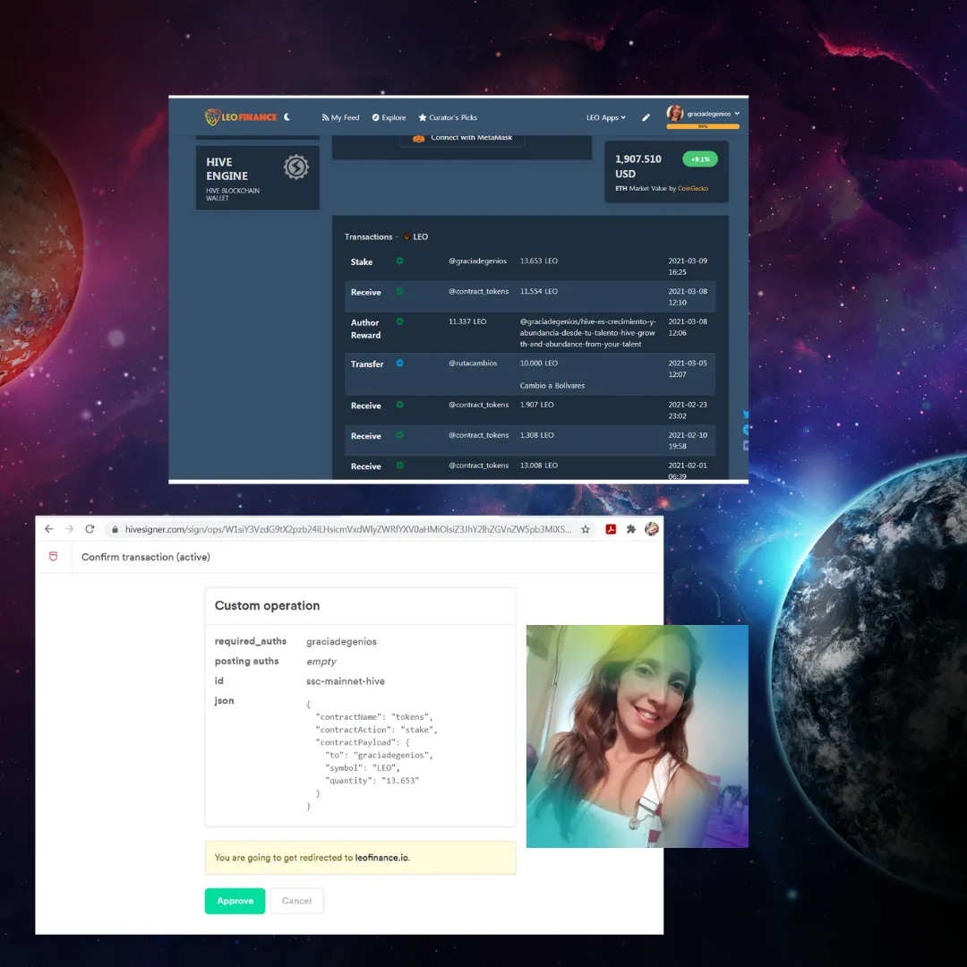Click the pencil write-post icon
This screenshot has width=967, height=967.
646,118
